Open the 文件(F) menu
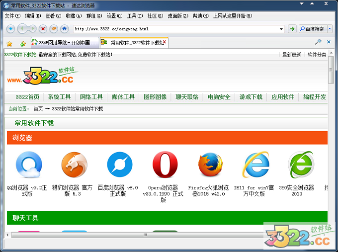The image size is (338, 252). (x=13, y=16)
